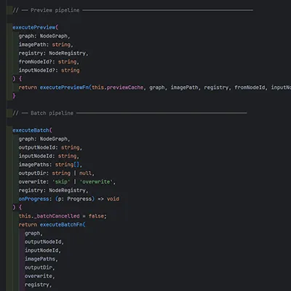Click 'this._batchCancelled = false;' statement
Viewport: 291px width, 291px height.
coord(63,216)
